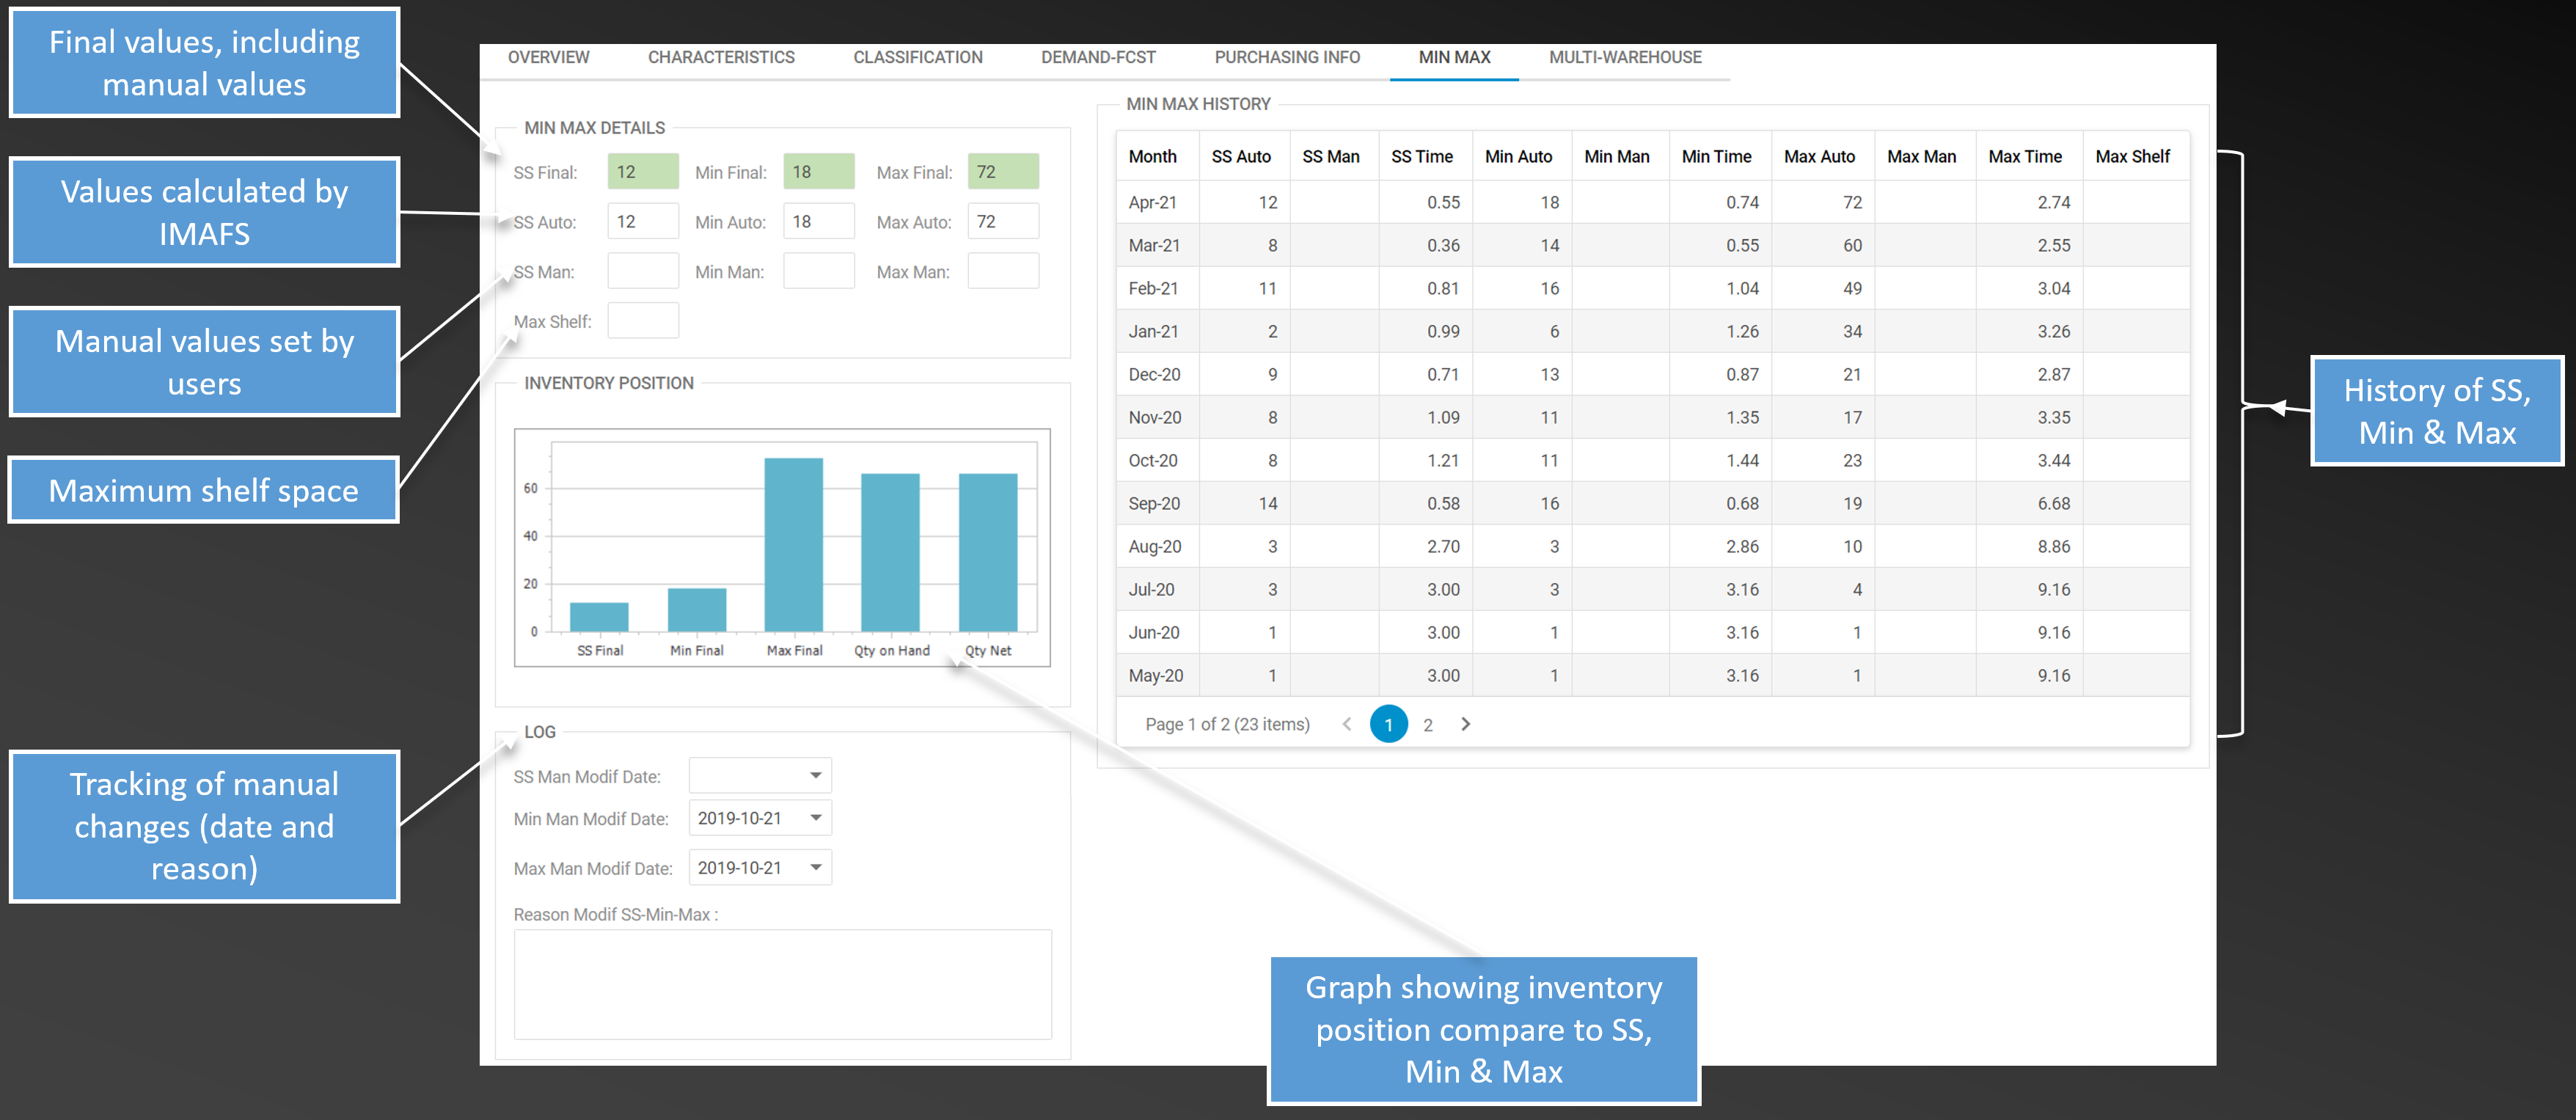Select page 1 in the pagination control
The height and width of the screenshot is (1120, 2576).
pyautogui.click(x=1388, y=723)
